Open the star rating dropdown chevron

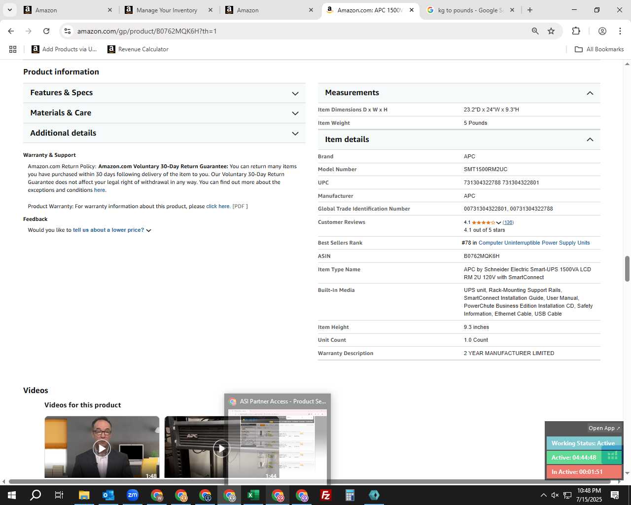498,223
